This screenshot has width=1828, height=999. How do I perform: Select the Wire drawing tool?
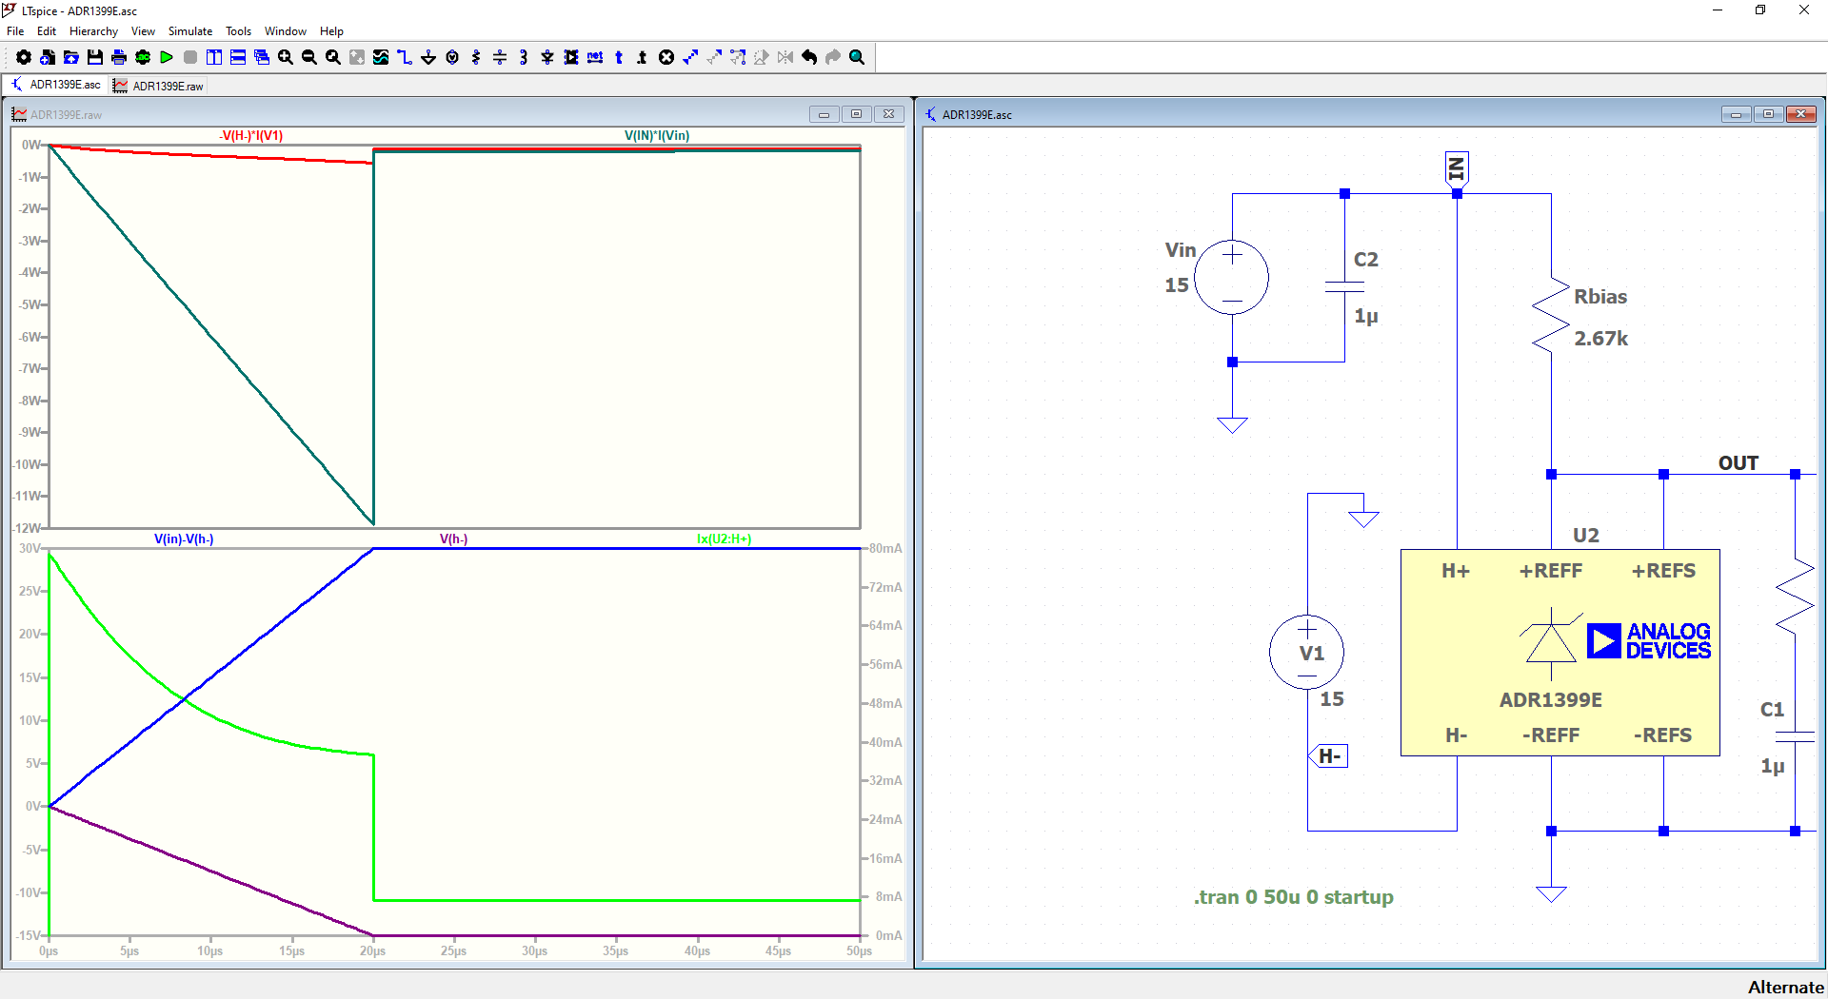(x=405, y=57)
